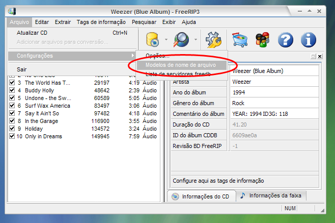Edit the Artista value Weezer

274,82
